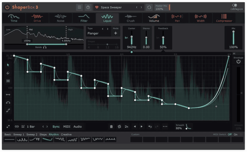Select previous Type with left arrow
The image size is (247, 152).
point(103,29)
